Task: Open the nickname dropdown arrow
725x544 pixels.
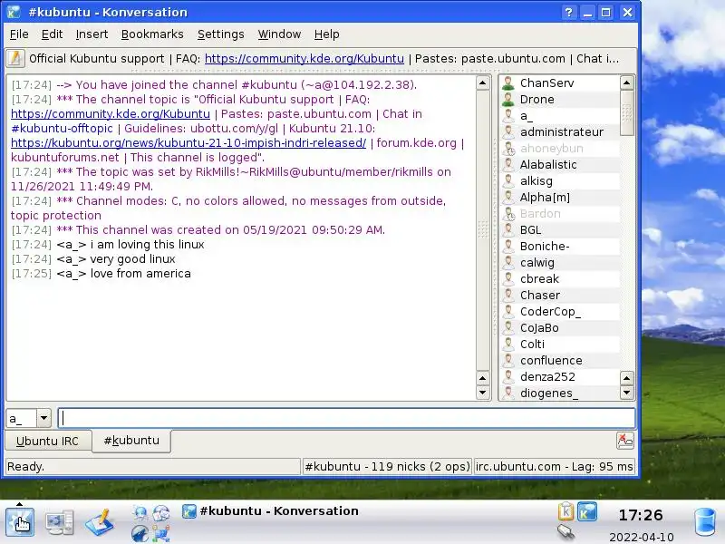Action: [x=43, y=418]
